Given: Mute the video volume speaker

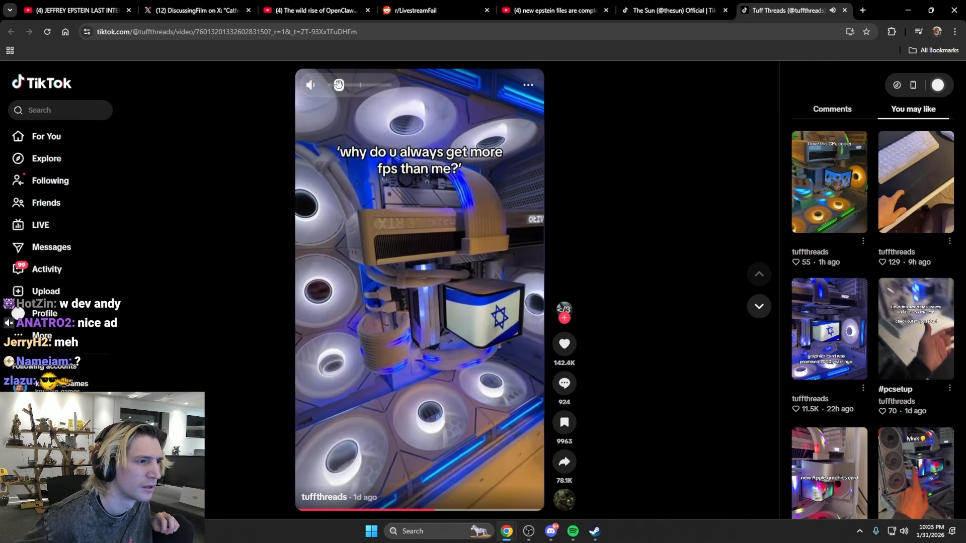Looking at the screenshot, I should point(310,85).
